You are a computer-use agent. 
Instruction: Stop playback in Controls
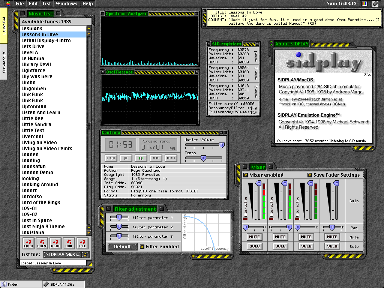(x=126, y=158)
